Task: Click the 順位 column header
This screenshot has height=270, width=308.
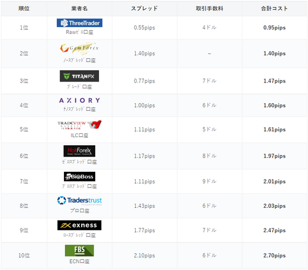Action: pos(24,9)
